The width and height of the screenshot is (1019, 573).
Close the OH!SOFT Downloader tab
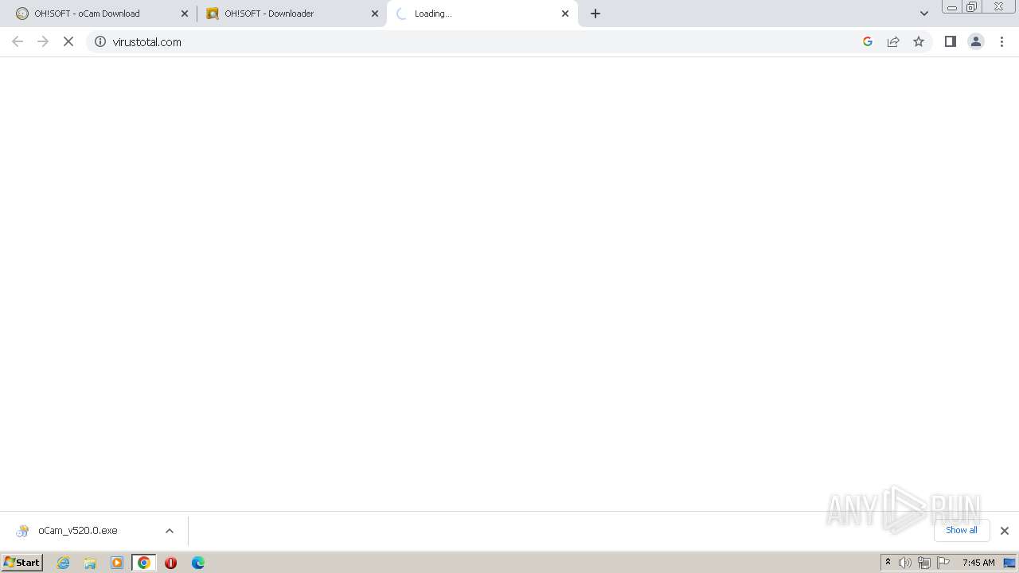[x=375, y=14]
